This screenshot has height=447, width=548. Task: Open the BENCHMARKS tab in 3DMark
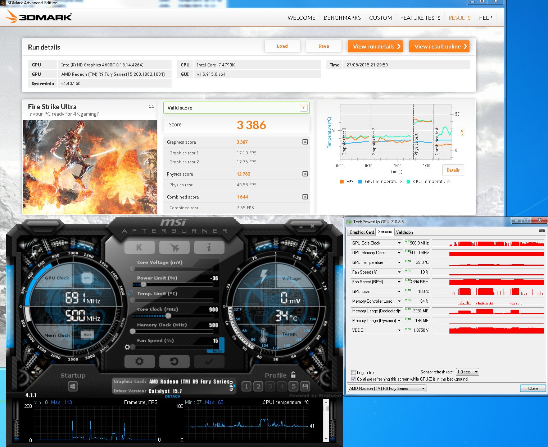tap(342, 18)
